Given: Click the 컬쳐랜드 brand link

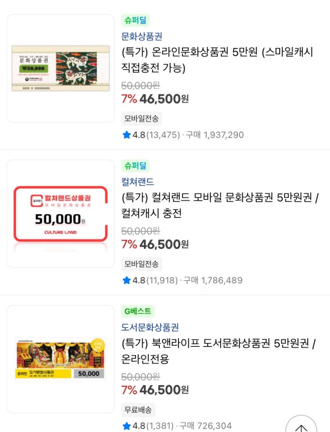Looking at the screenshot, I should click(x=138, y=182).
